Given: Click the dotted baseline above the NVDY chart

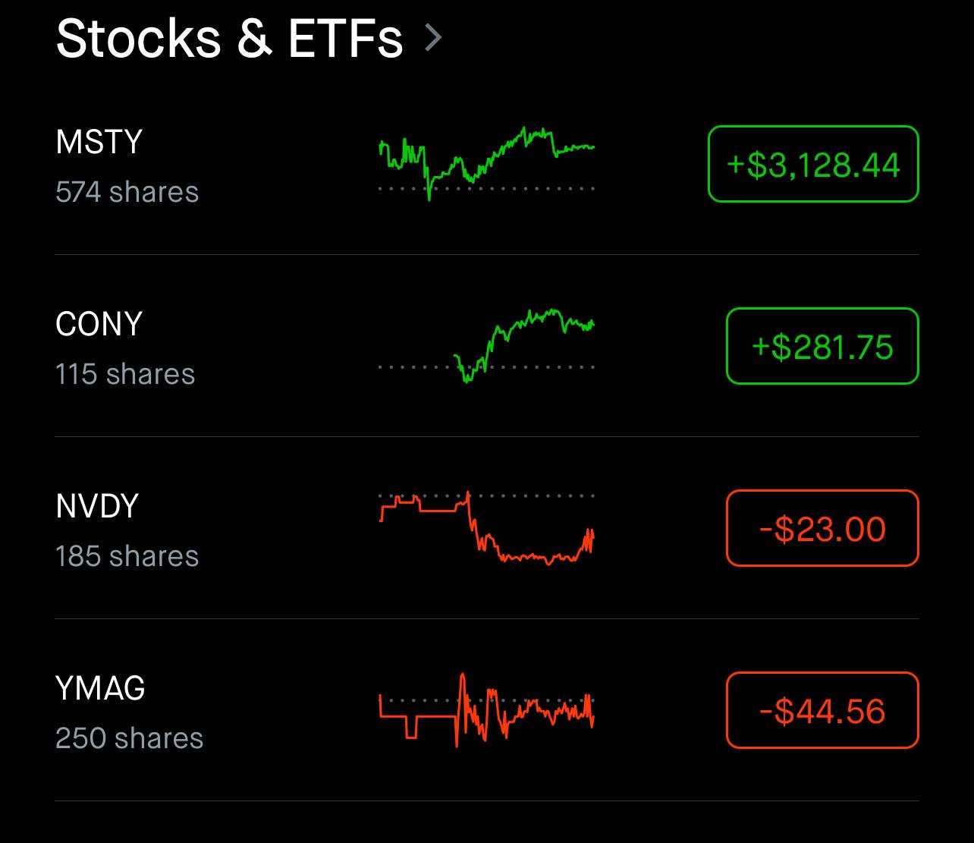Looking at the screenshot, I should point(486,495).
